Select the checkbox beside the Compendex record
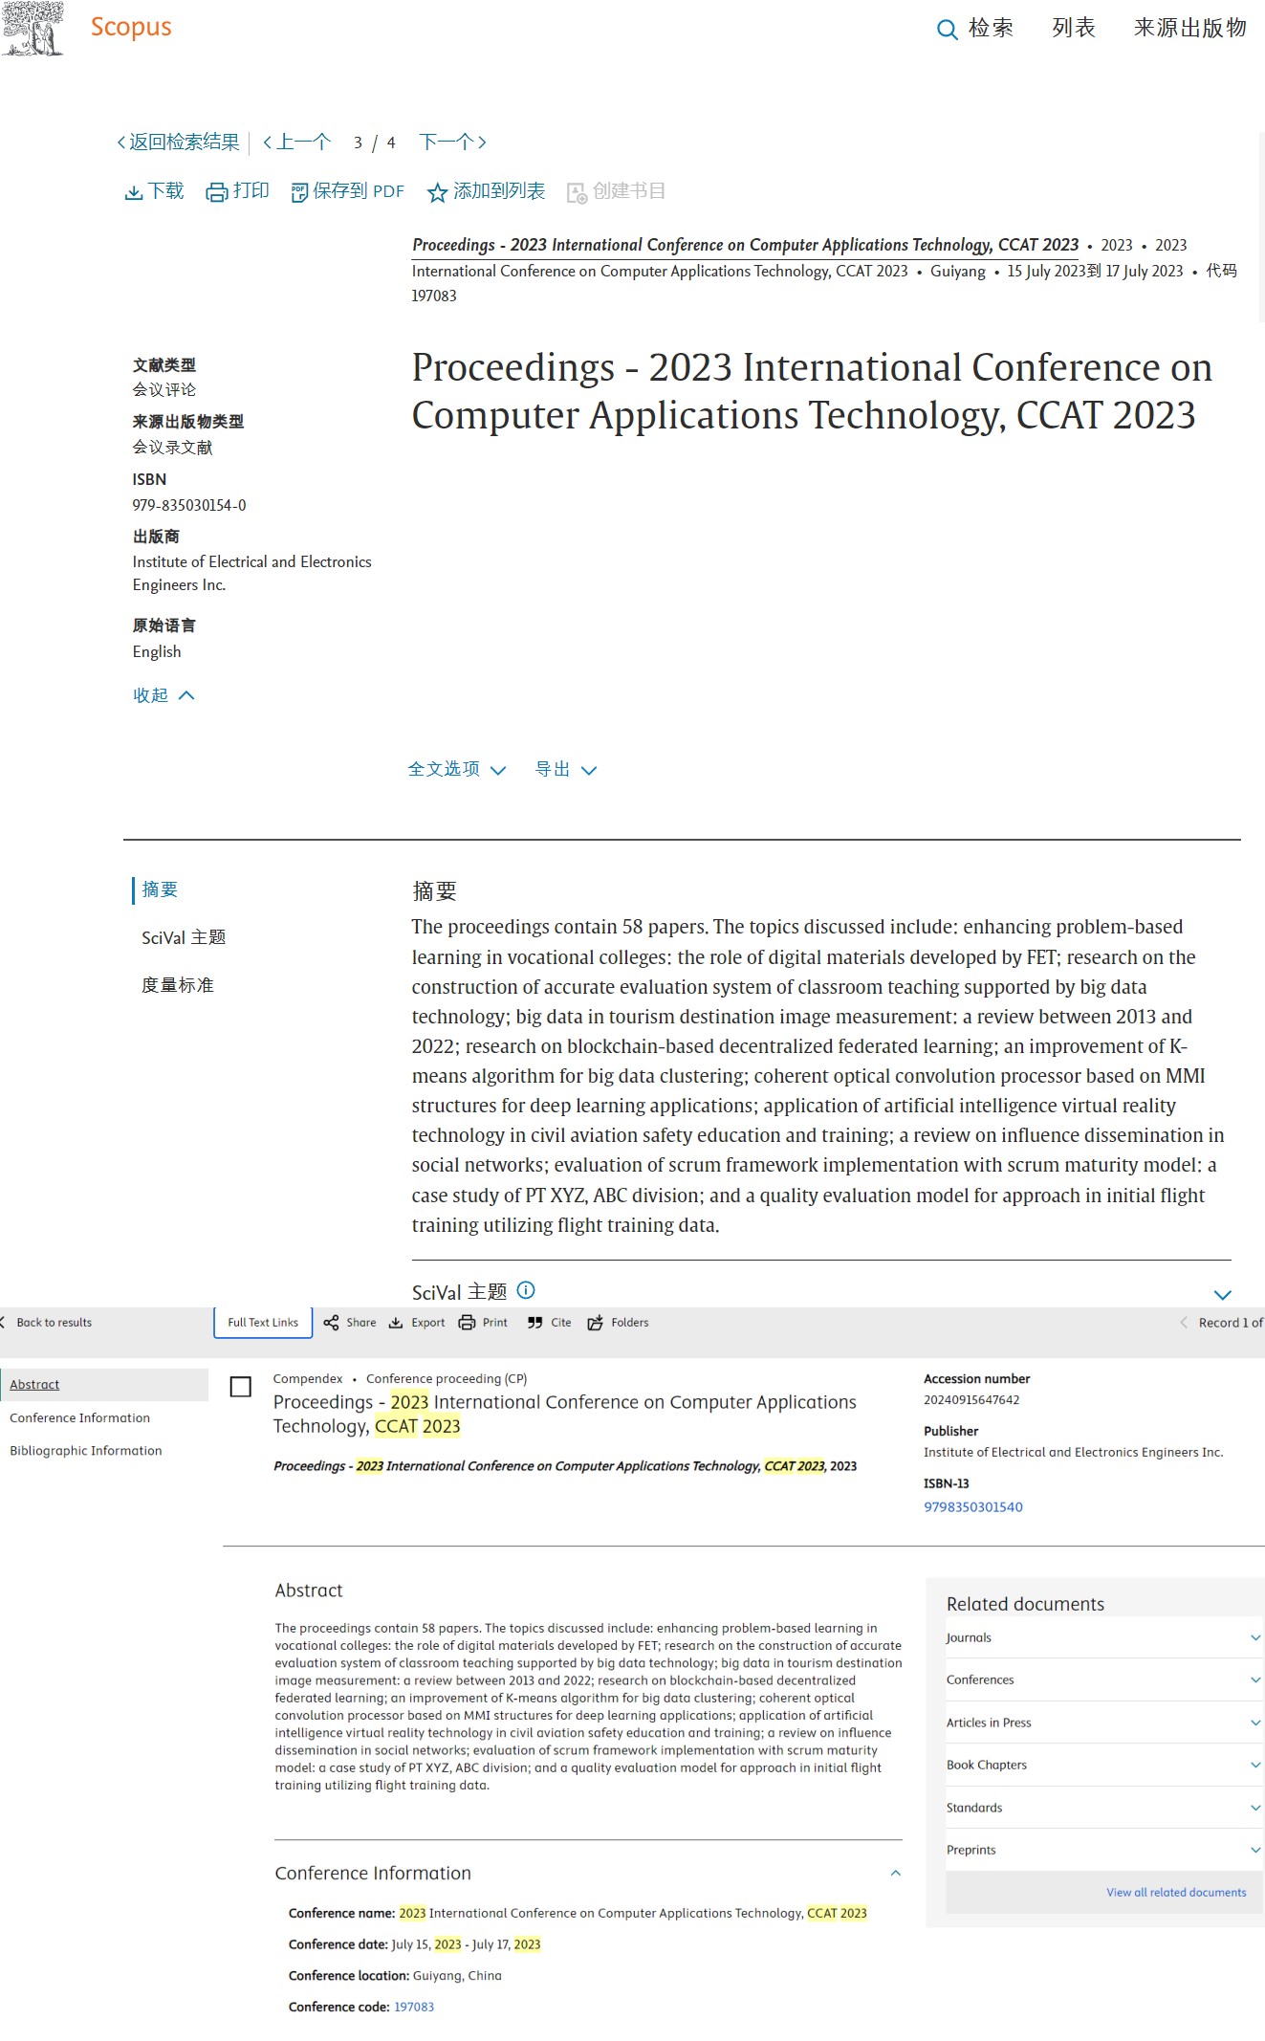This screenshot has width=1265, height=2041. point(241,1387)
